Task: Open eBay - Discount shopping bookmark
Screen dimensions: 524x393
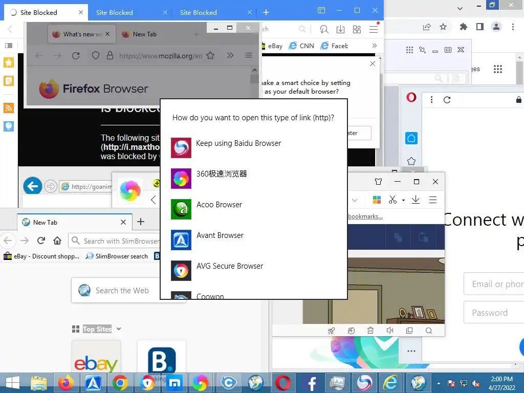Action: pyautogui.click(x=42, y=256)
